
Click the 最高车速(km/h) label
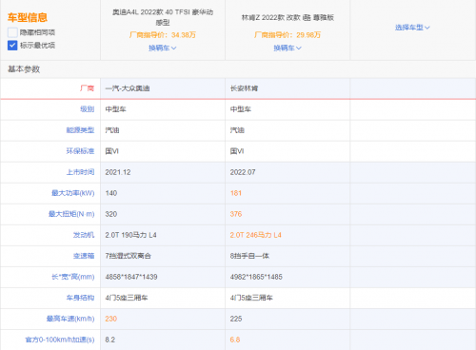coord(70,319)
